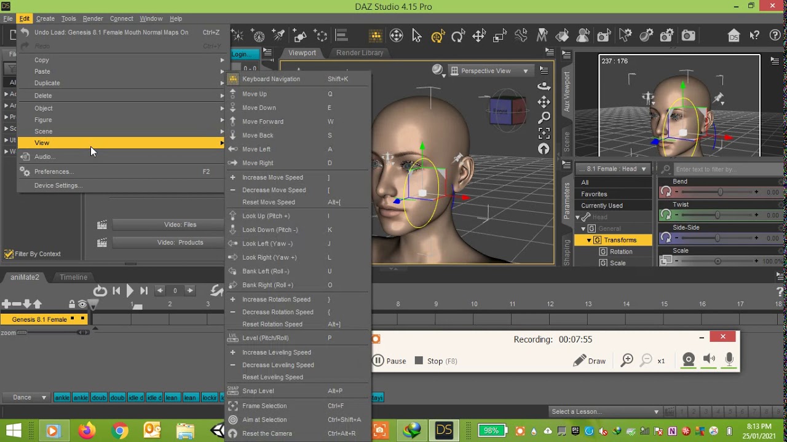This screenshot has width=787, height=442.
Task: Open the Render menu in menu bar
Action: pyautogui.click(x=93, y=18)
